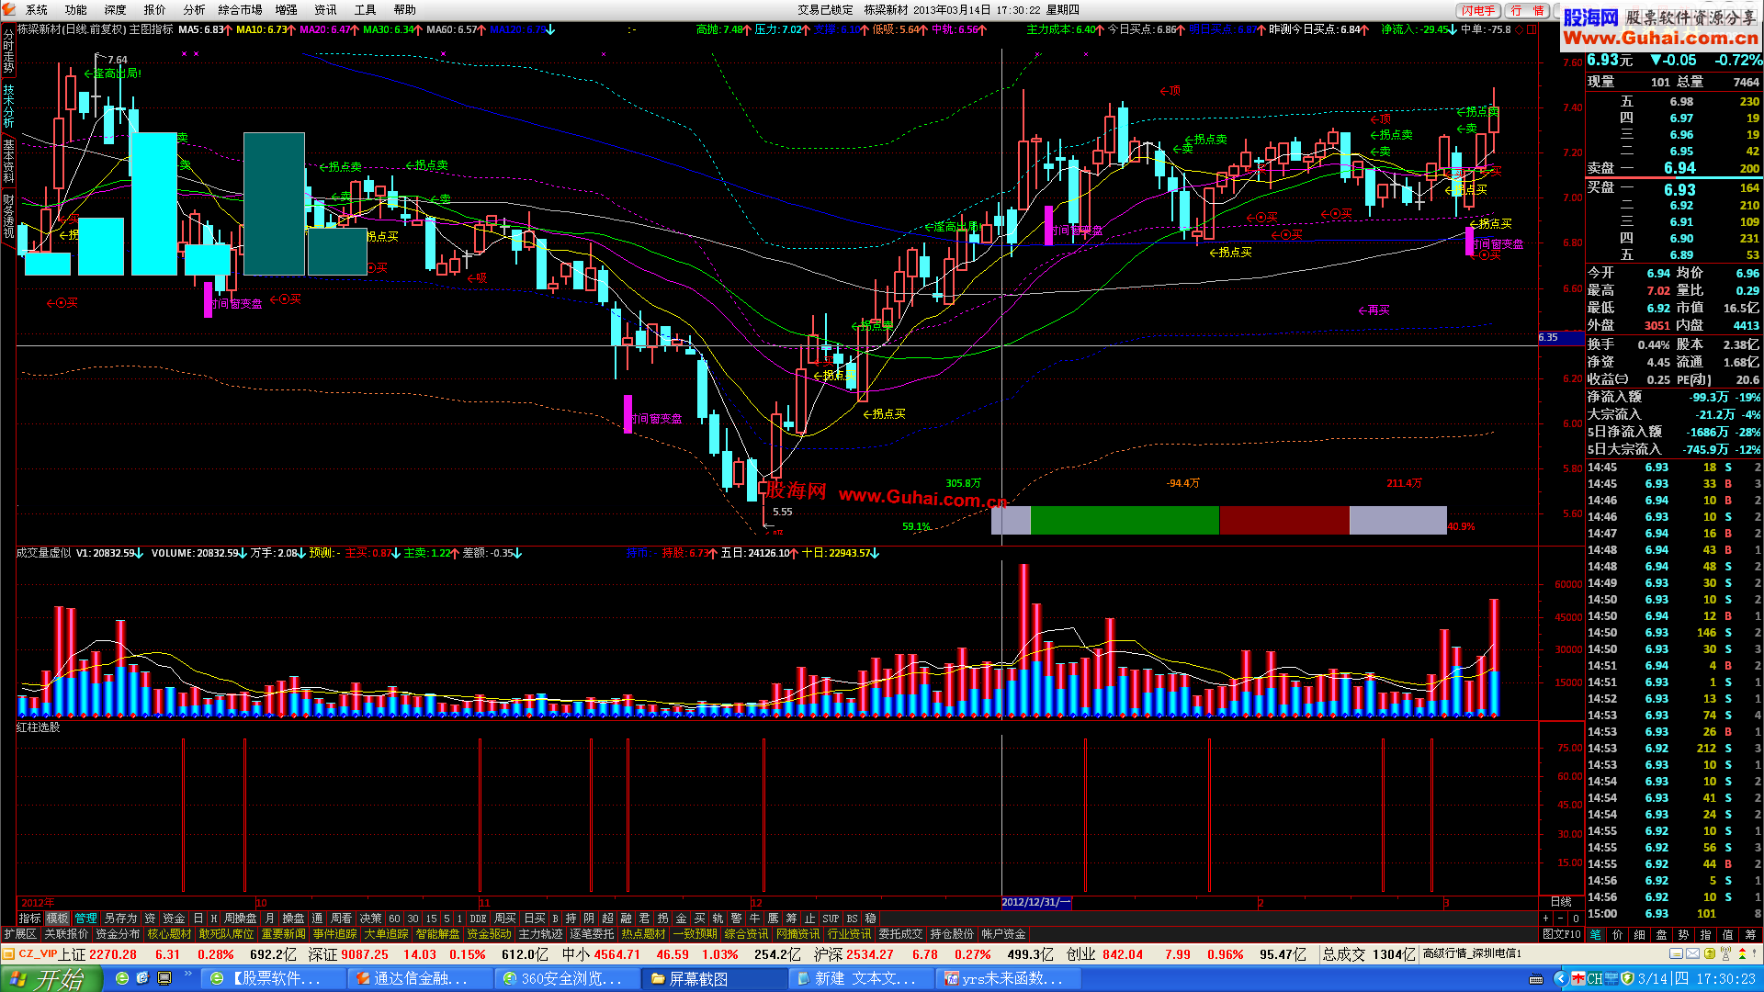Open the 帮助 menu
This screenshot has height=992, width=1764.
click(405, 10)
